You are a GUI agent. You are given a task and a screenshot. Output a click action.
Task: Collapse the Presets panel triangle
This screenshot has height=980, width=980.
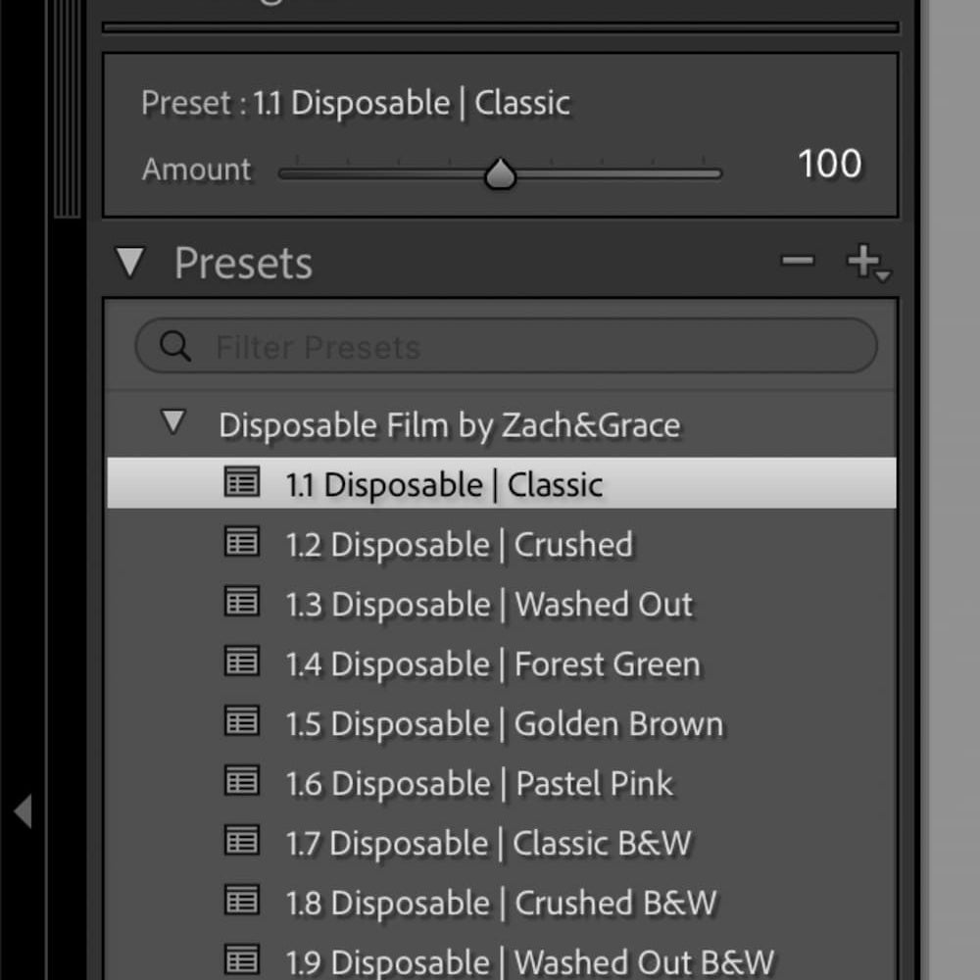pyautogui.click(x=129, y=263)
